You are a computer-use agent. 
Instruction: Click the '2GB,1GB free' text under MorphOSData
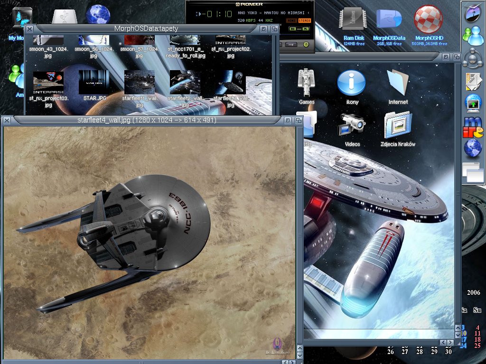389,44
